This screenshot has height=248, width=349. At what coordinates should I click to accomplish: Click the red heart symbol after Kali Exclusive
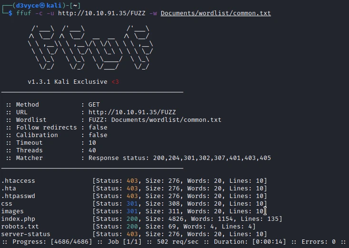pos(115,82)
